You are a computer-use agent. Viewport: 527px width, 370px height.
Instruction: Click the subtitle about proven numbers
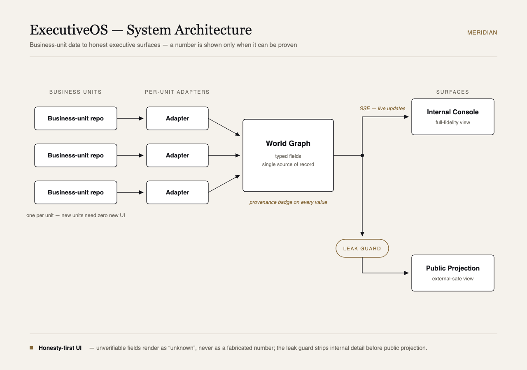(x=163, y=45)
